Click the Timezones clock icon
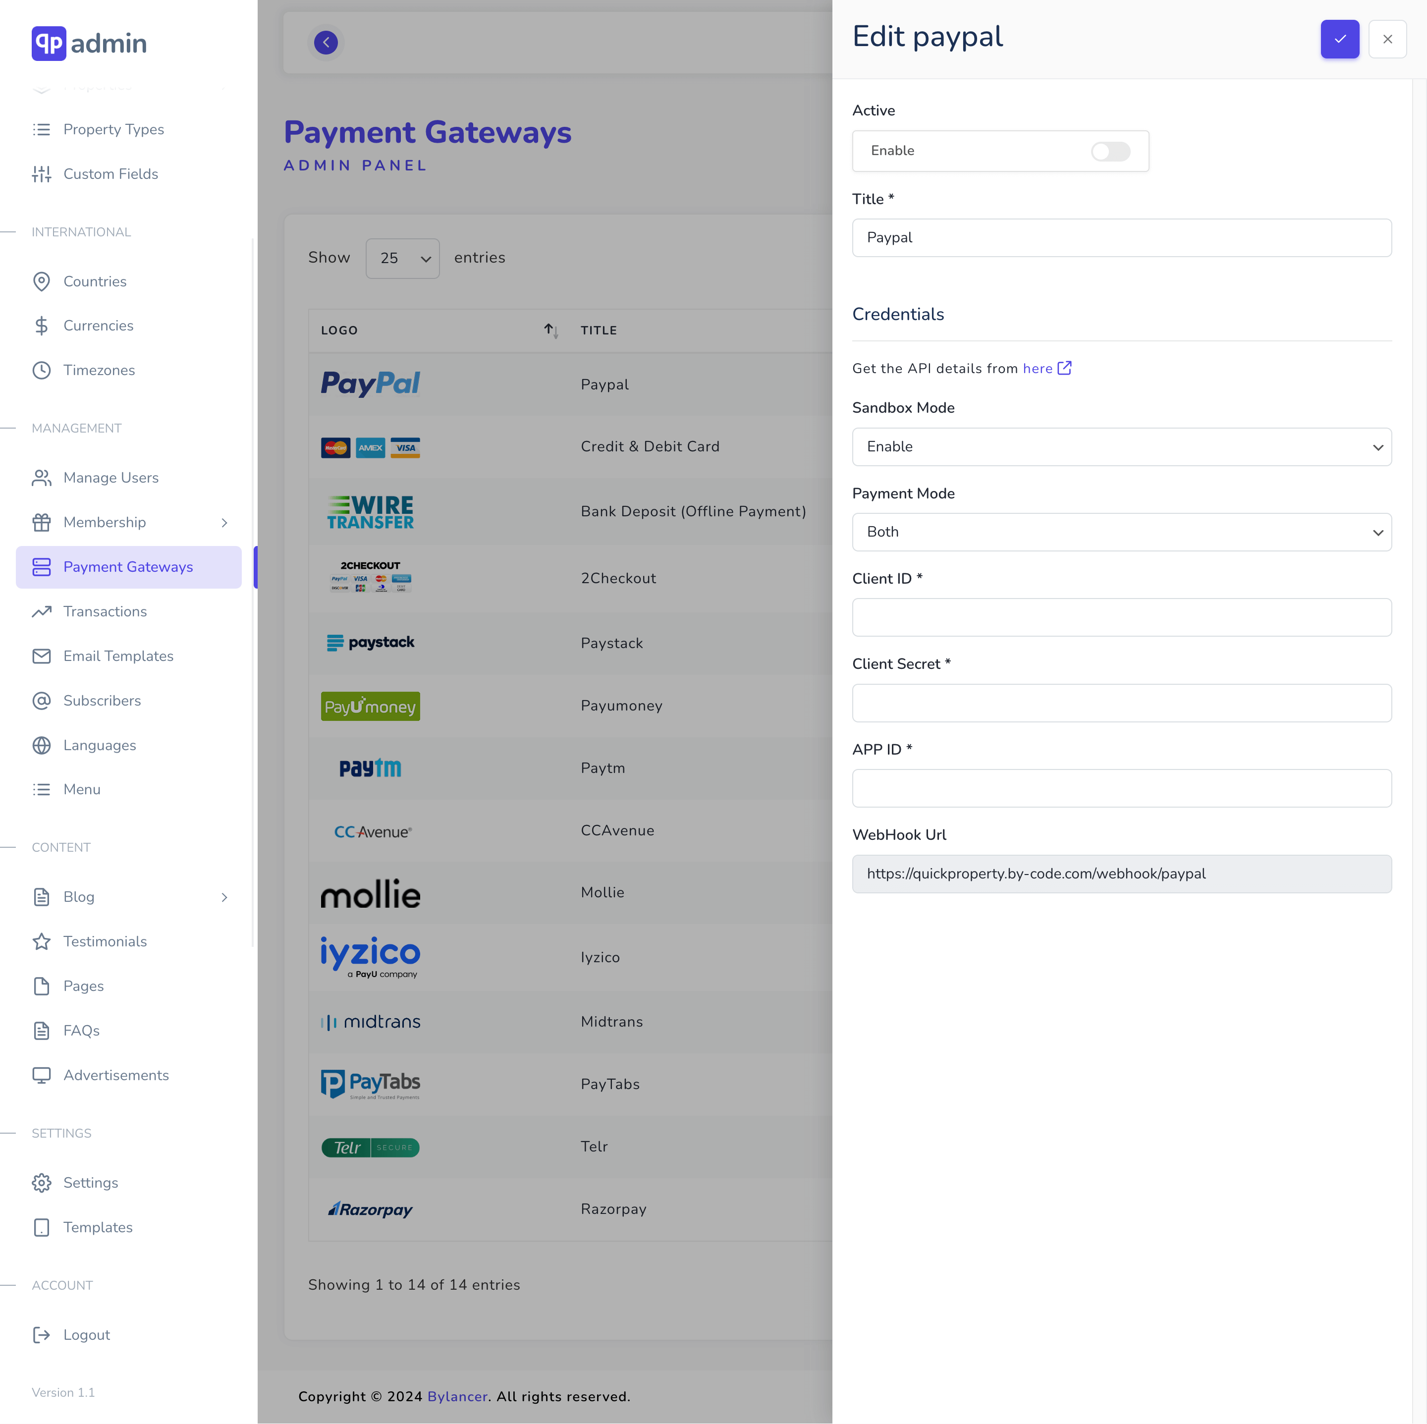Viewport: 1427px width, 1424px height. [41, 370]
